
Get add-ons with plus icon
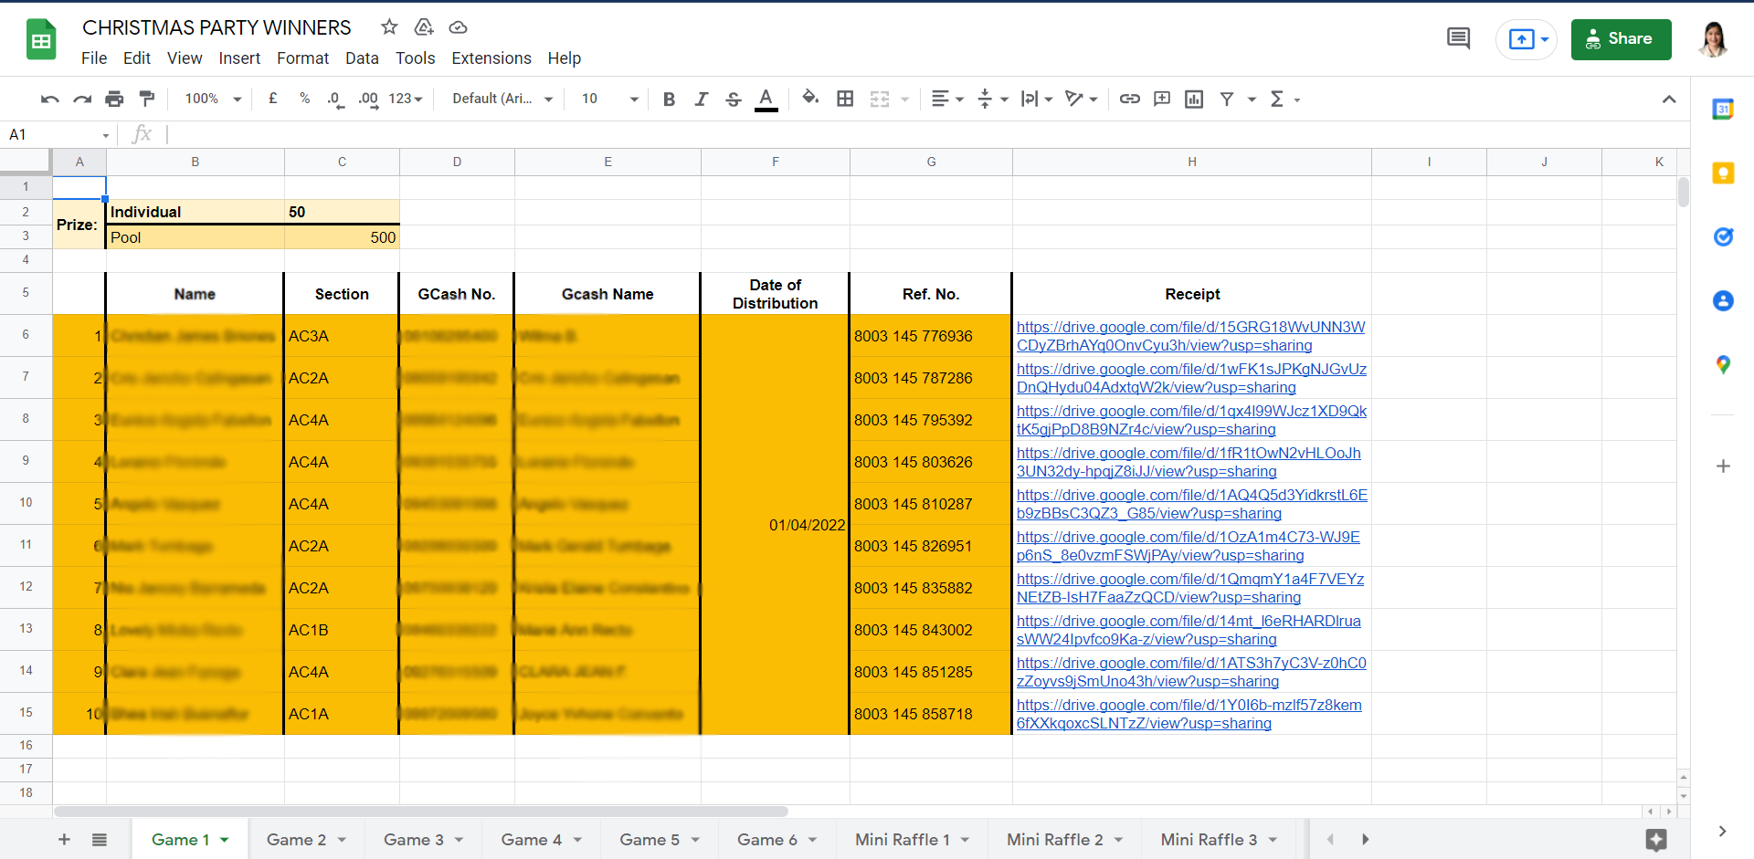[x=1723, y=466]
